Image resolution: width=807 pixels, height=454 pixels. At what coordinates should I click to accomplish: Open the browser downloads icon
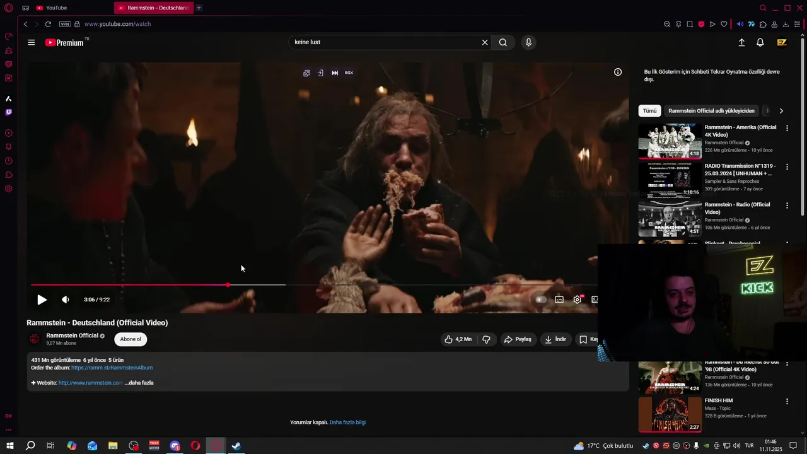click(786, 24)
